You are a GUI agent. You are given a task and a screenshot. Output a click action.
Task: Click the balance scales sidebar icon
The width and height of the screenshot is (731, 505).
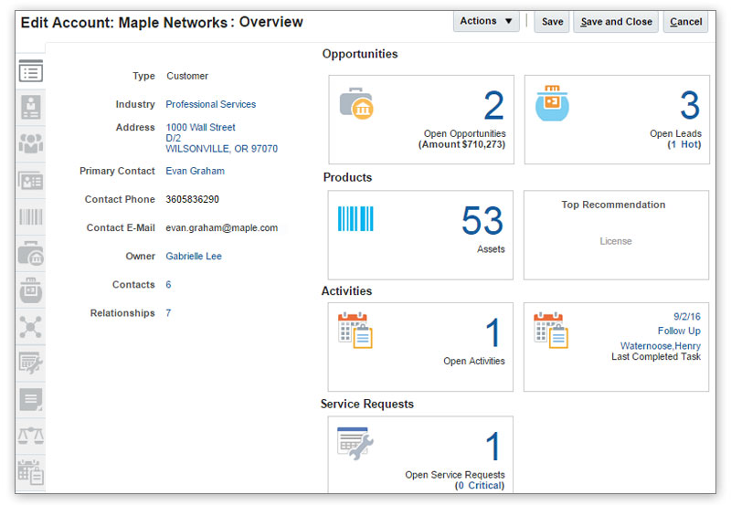pyautogui.click(x=31, y=436)
